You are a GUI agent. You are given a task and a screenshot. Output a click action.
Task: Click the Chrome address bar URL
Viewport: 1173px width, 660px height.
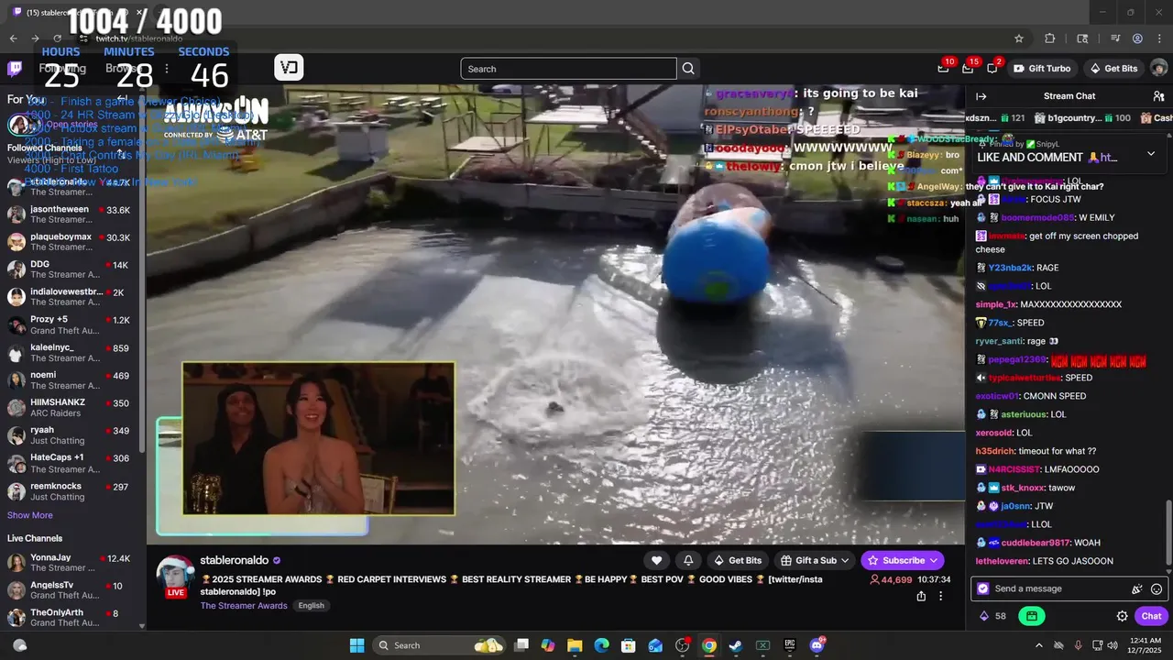[139, 38]
